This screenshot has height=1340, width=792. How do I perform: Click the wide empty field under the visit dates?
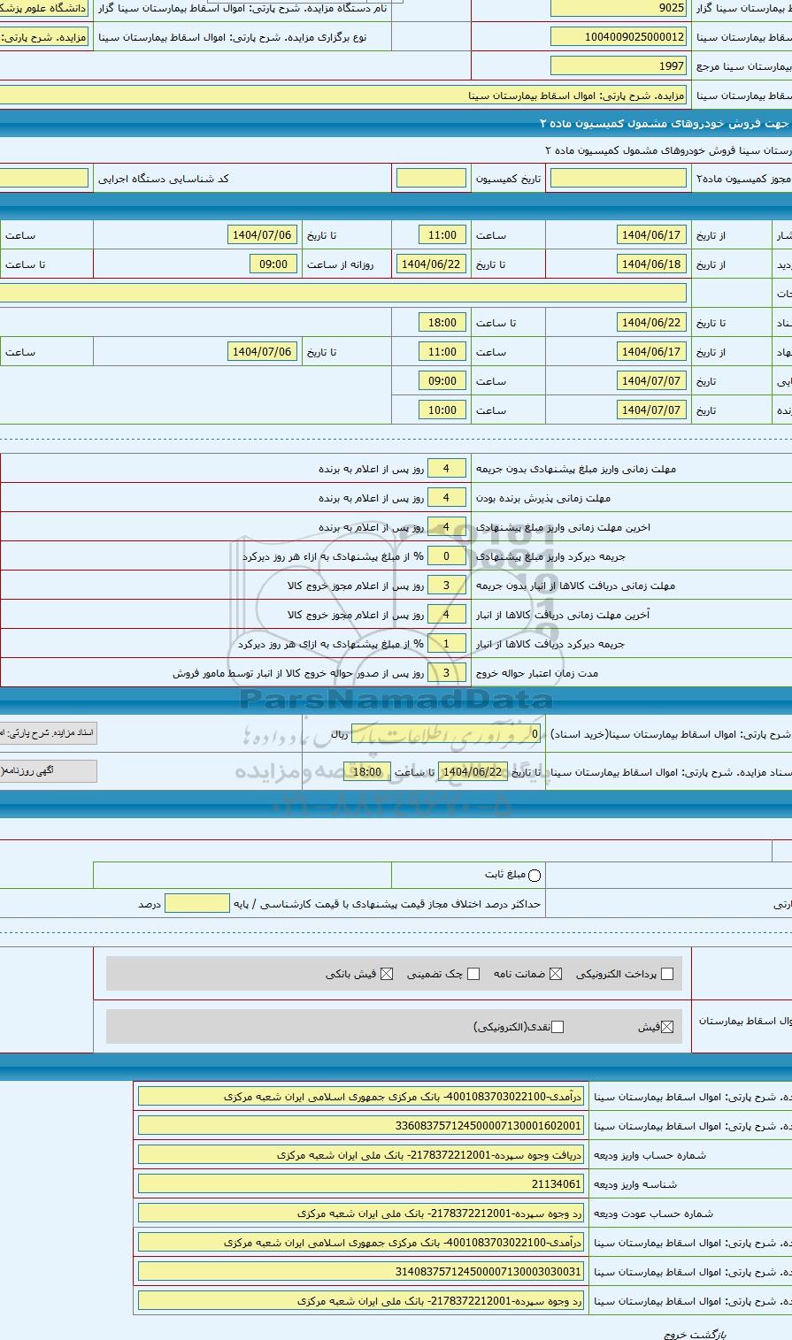(343, 293)
